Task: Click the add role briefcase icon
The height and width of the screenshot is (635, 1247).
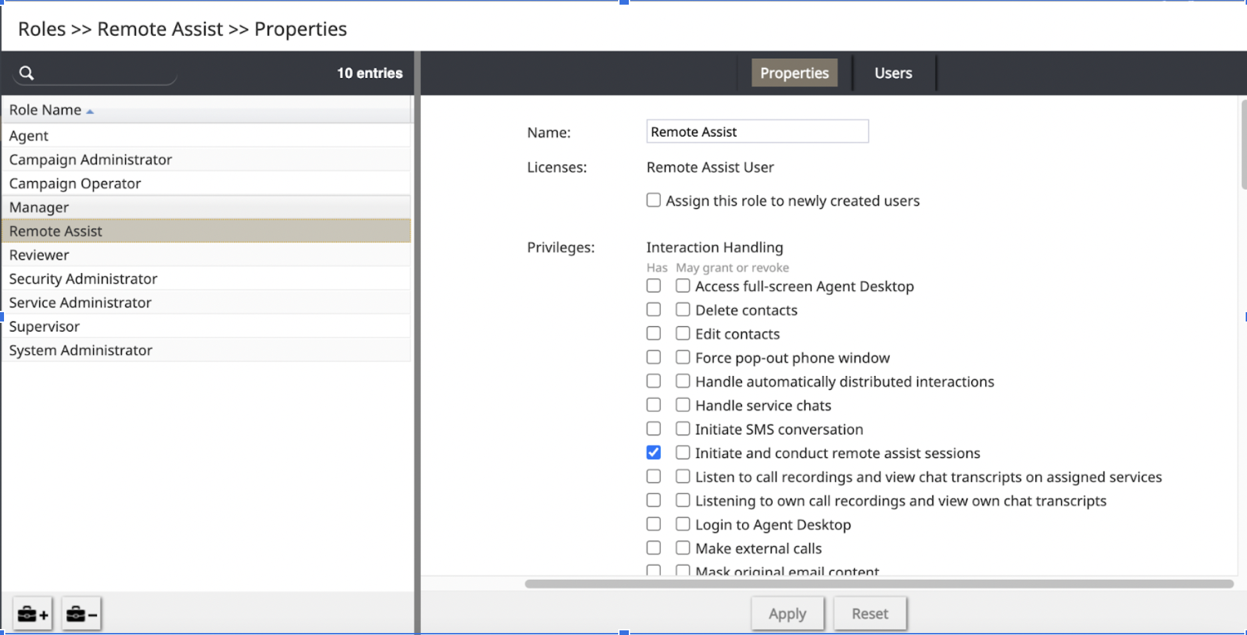Action: 33,614
